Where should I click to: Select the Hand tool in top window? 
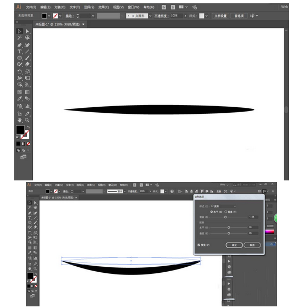point(19,120)
